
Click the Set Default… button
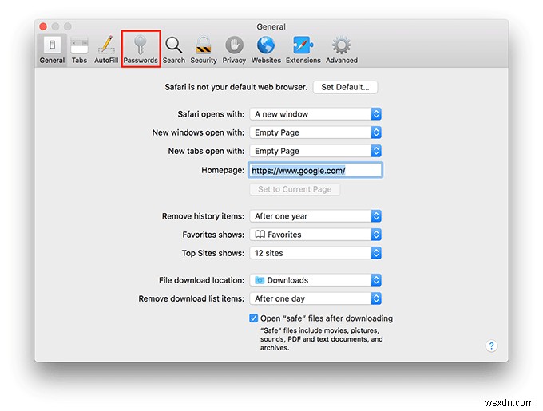tap(345, 87)
